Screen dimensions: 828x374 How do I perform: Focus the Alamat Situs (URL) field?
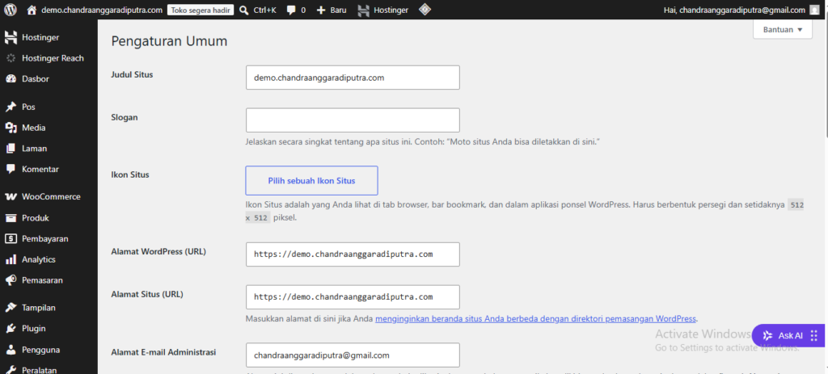[353, 297]
